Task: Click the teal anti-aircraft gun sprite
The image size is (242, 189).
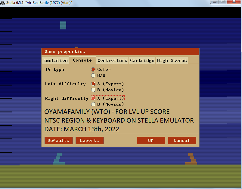Action: click(x=59, y=158)
